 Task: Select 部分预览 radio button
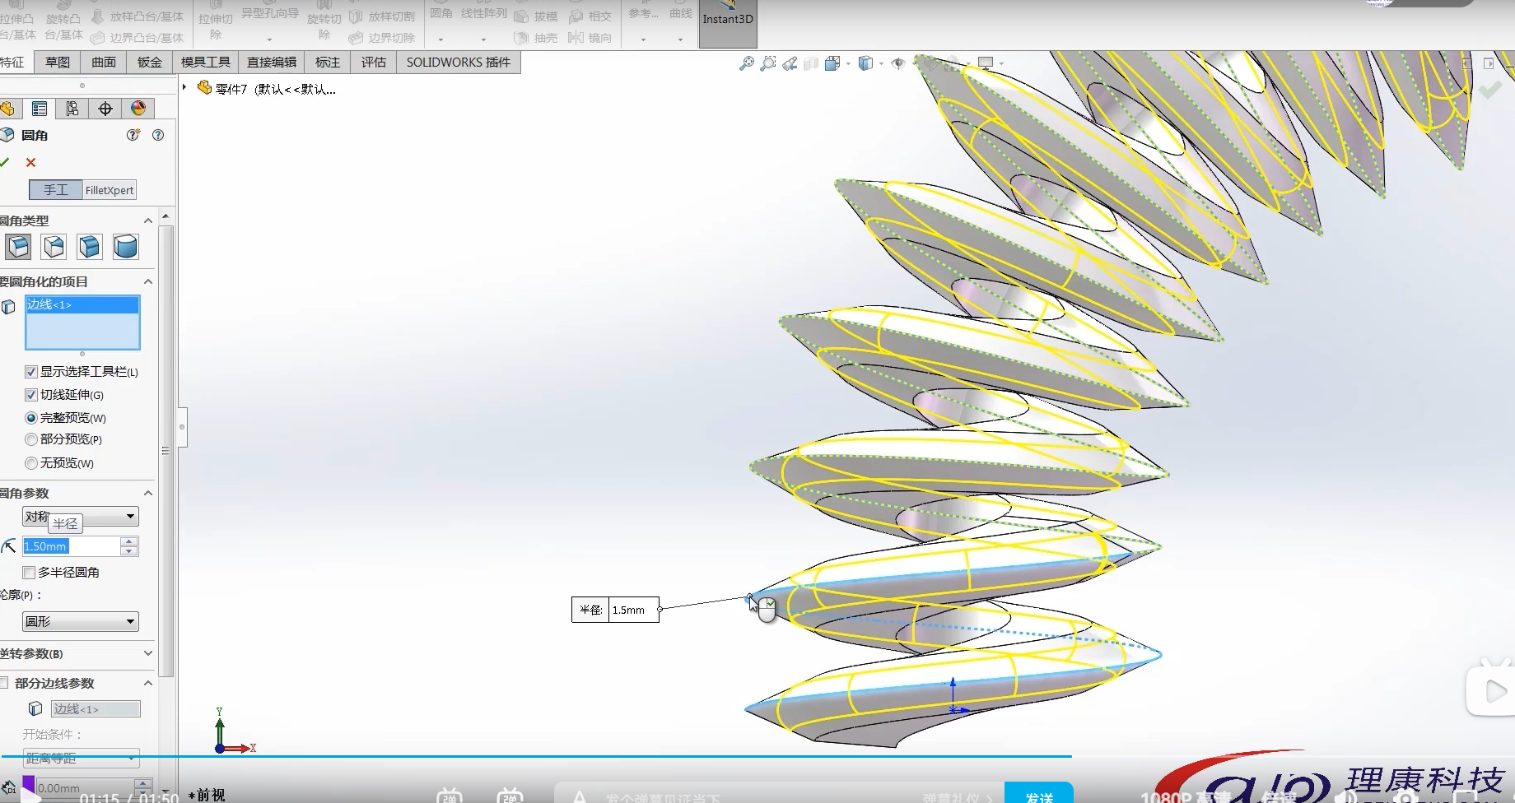click(31, 439)
